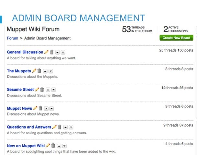Click the '4 threads 6 posts' text
The image size is (207, 155).
[x=179, y=144]
